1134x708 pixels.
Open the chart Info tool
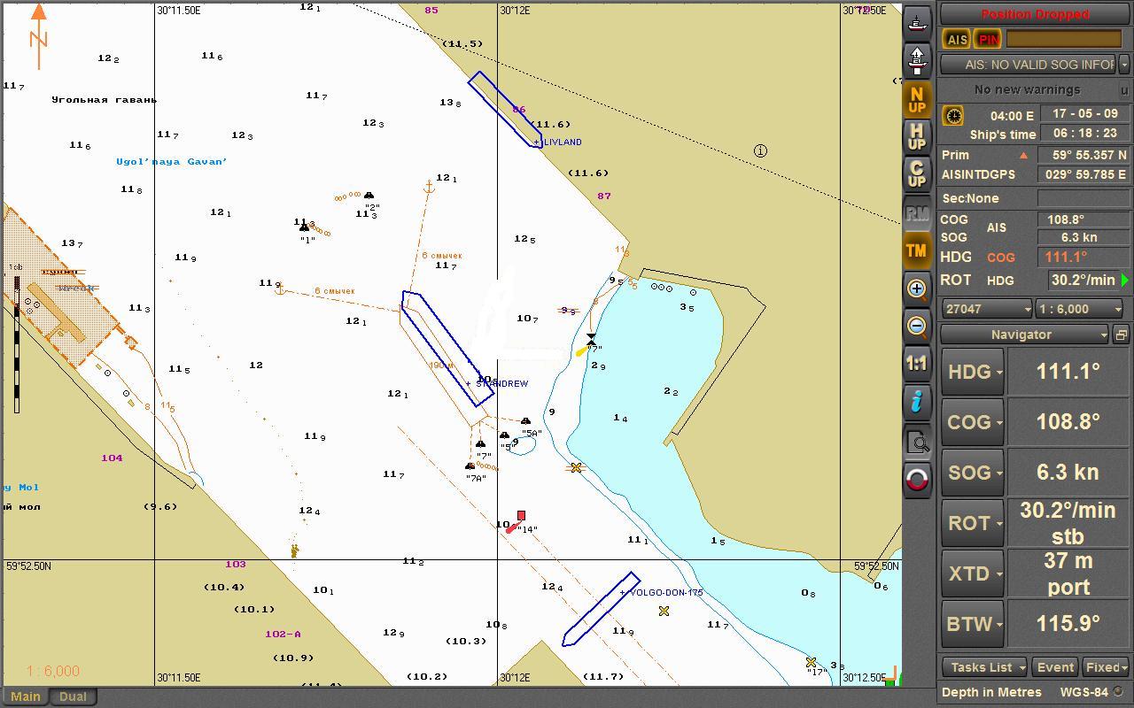coord(917,402)
